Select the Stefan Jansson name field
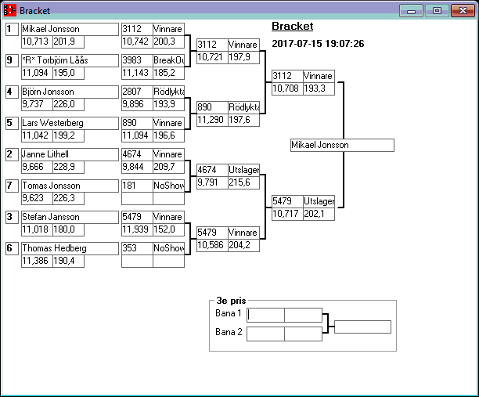This screenshot has height=397, width=479. [68, 217]
